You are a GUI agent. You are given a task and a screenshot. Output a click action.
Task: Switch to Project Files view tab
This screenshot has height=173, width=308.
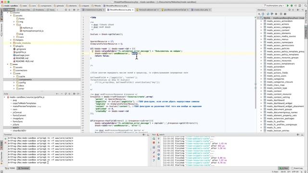[x=24, y=10]
